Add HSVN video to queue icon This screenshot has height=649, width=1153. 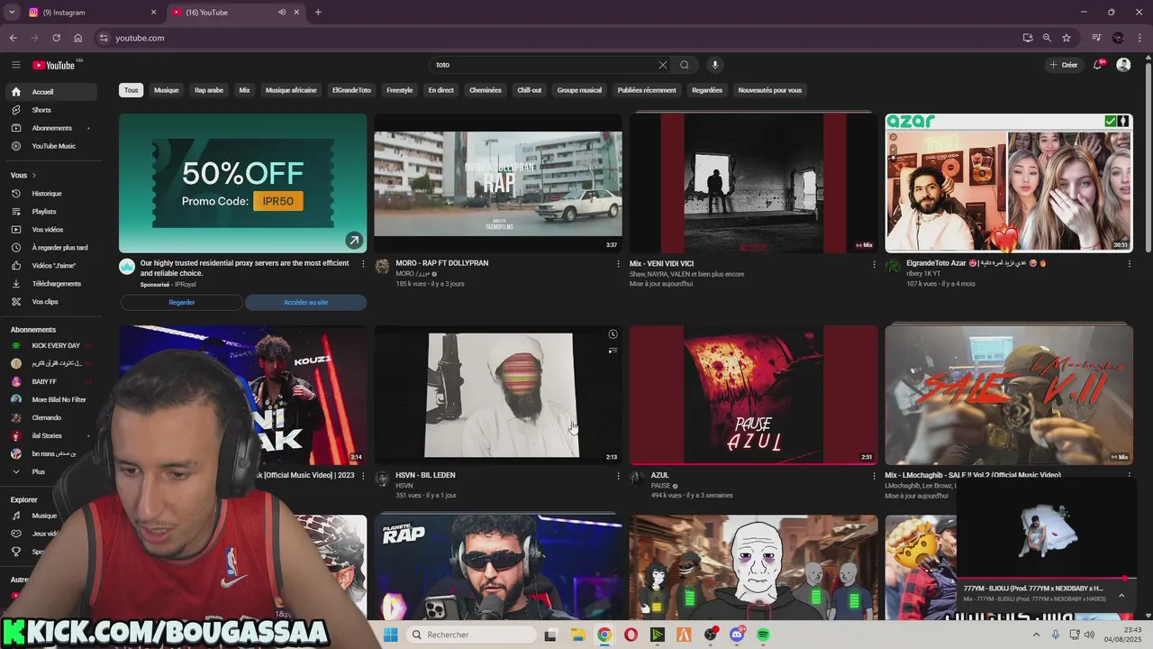613,351
